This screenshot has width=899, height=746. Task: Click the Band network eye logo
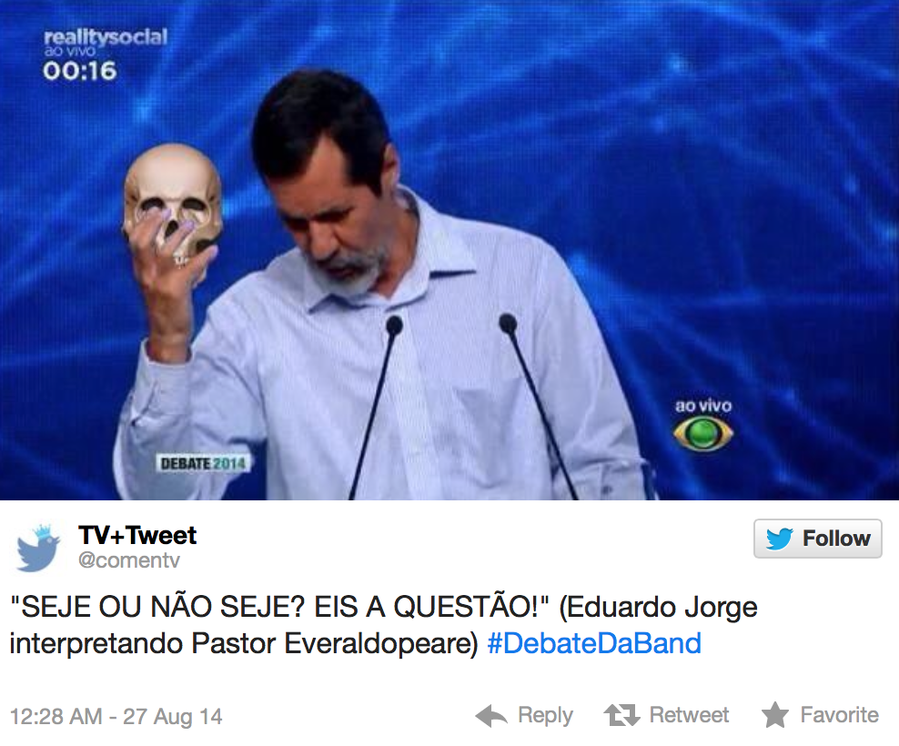pyautogui.click(x=703, y=433)
